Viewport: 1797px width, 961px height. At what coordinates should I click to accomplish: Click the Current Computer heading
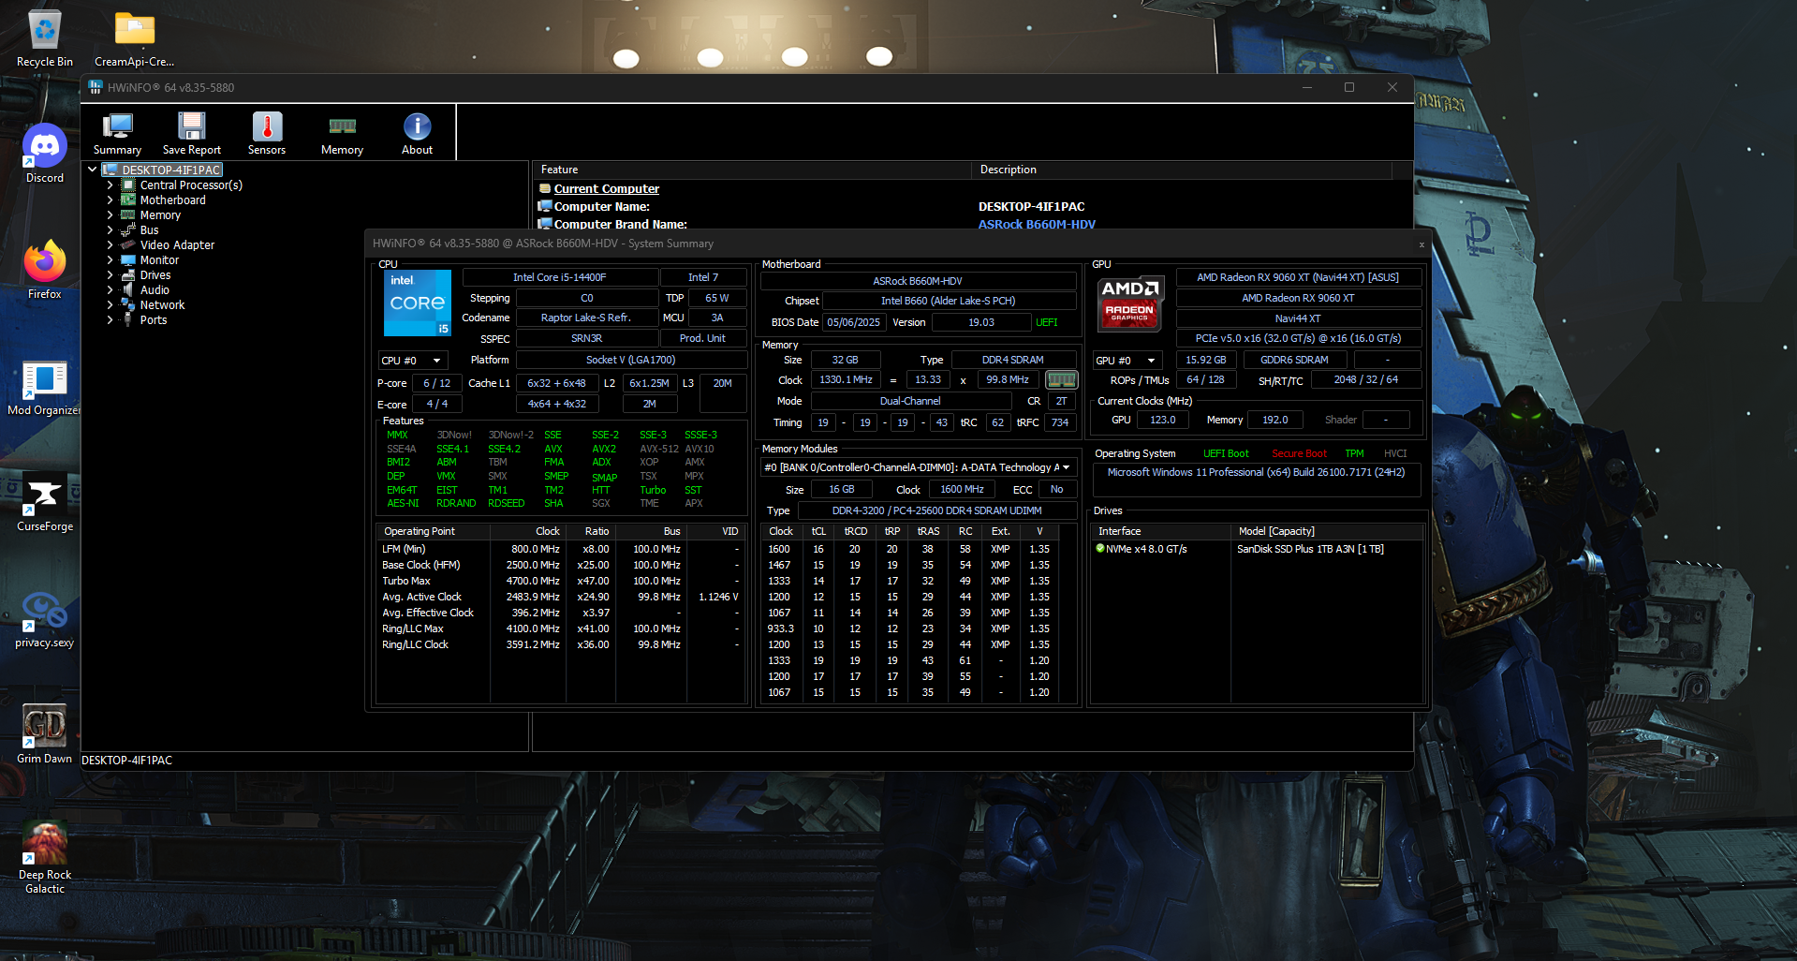tap(607, 188)
